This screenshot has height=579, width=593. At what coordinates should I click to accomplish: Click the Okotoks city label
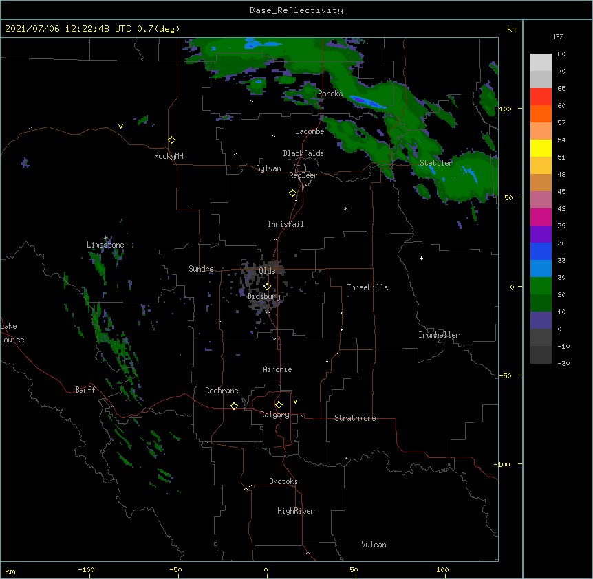[283, 481]
